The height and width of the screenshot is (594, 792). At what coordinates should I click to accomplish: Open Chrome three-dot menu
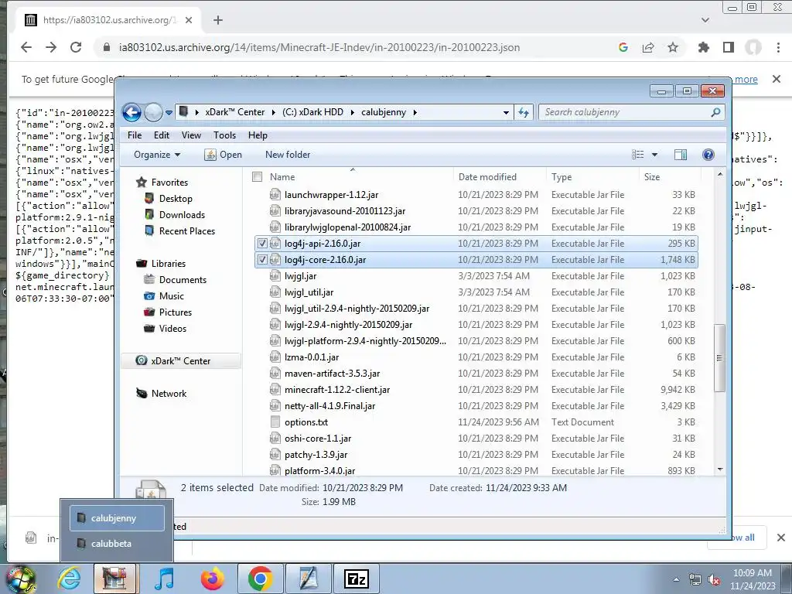click(778, 47)
